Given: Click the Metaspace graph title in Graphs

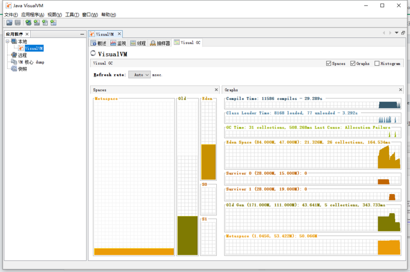Looking at the screenshot, I should click(272, 236).
